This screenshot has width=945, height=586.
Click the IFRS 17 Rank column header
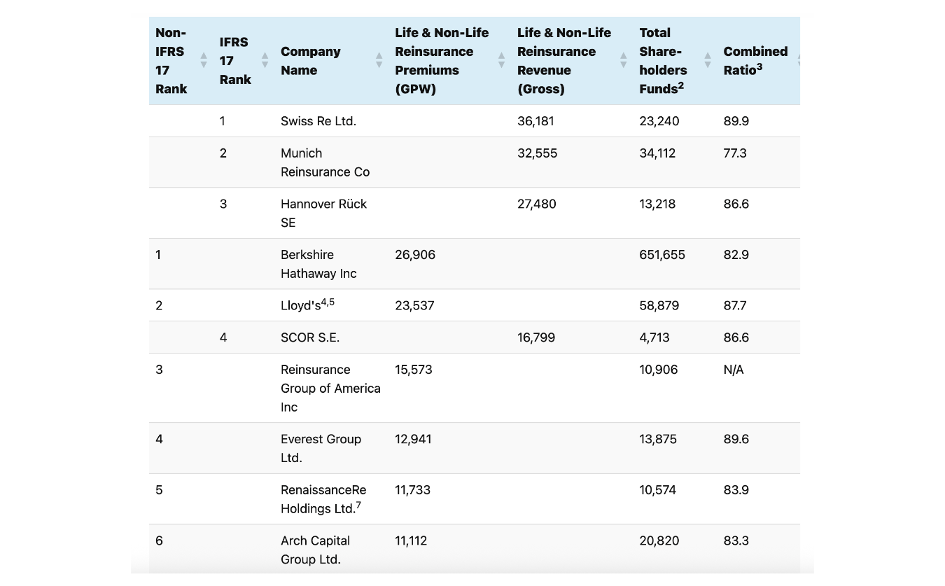tap(244, 61)
